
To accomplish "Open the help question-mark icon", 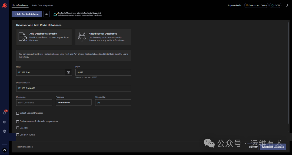I will pyautogui.click(x=5, y=122).
